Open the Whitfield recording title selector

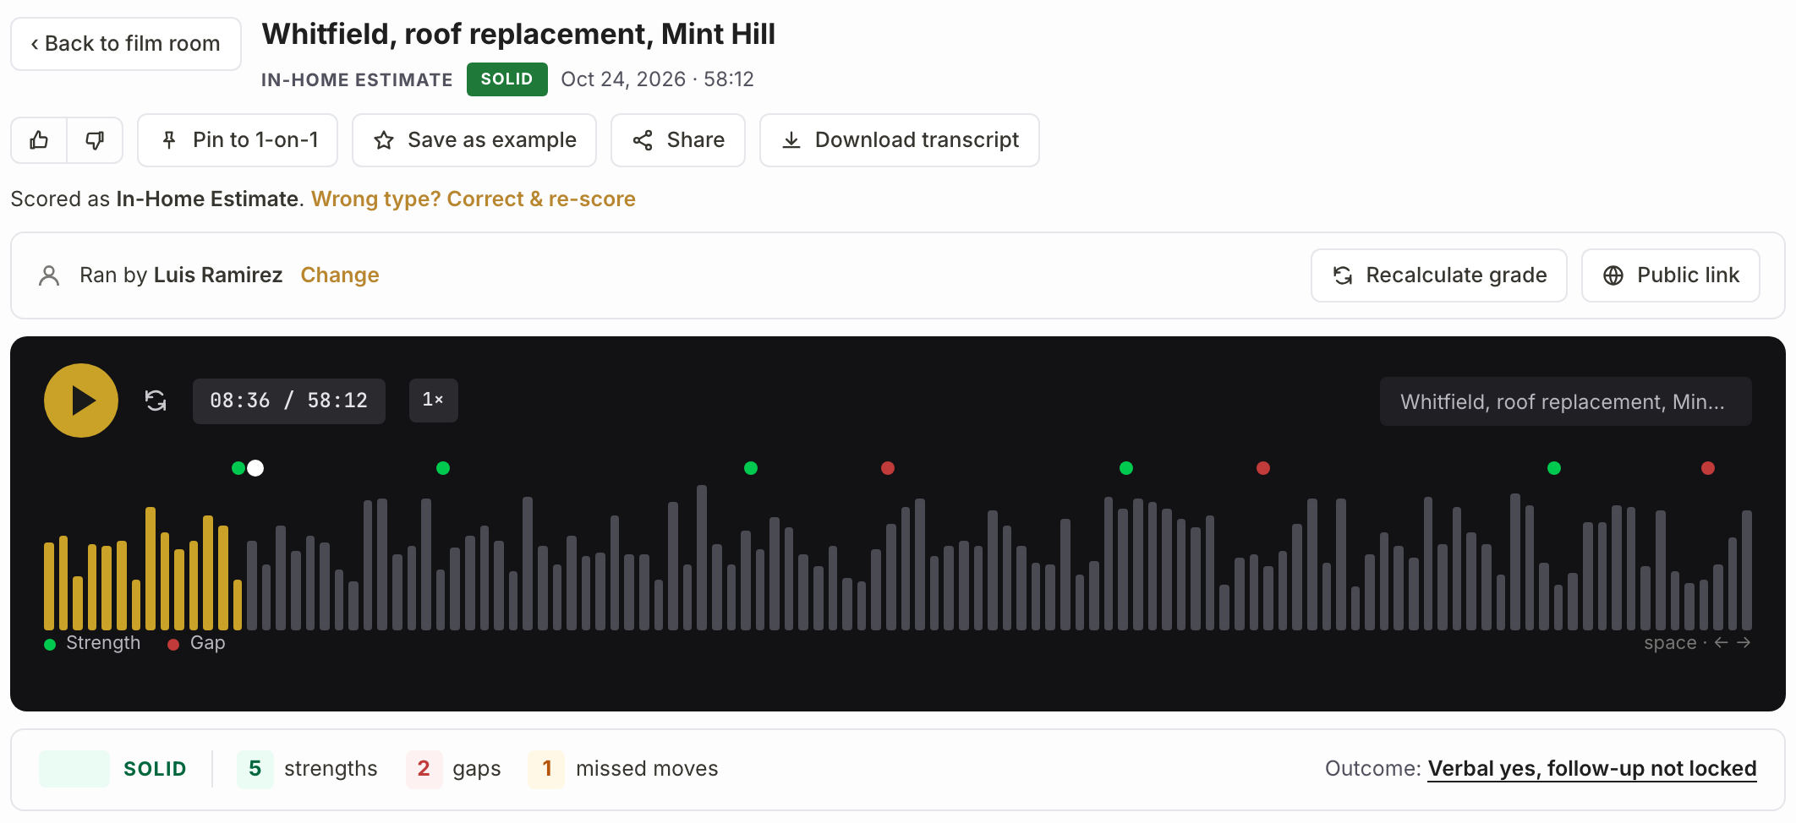pyautogui.click(x=1566, y=401)
